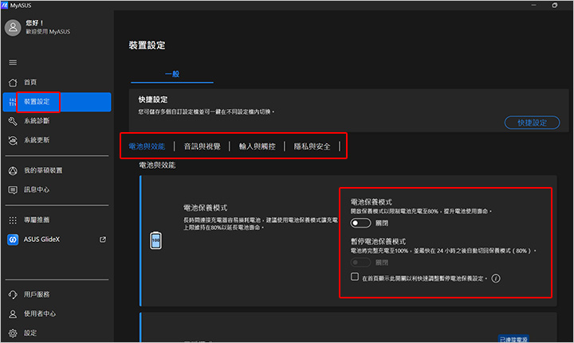Click the 歡迎使用 MyASUS greeting text
This screenshot has width=574, height=343.
[x=48, y=32]
